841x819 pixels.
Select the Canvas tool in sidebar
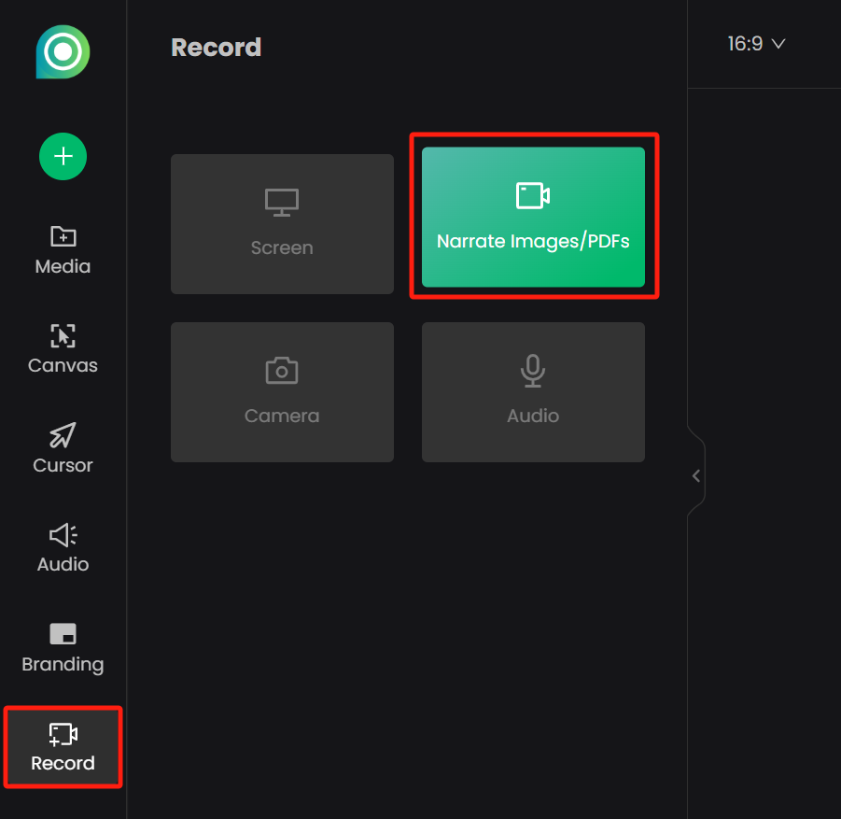tap(63, 349)
